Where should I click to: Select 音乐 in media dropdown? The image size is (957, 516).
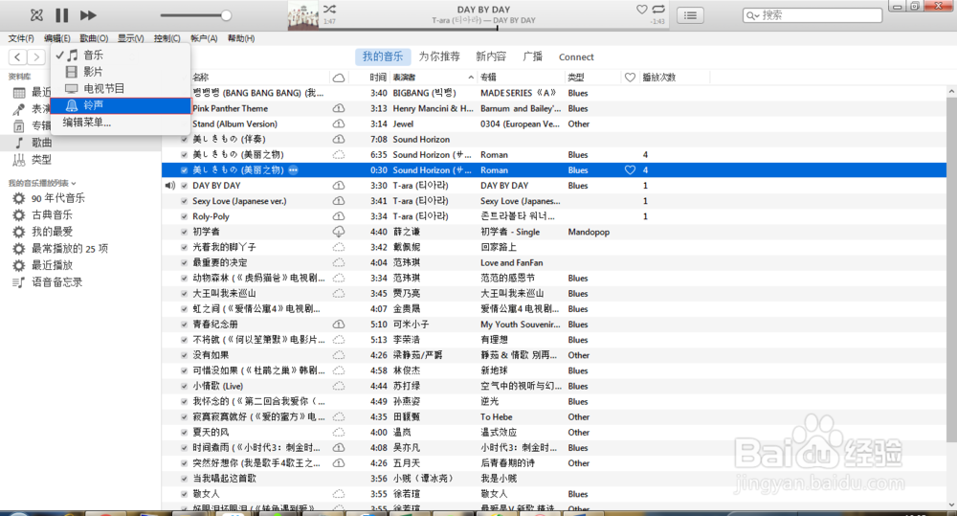pos(121,55)
